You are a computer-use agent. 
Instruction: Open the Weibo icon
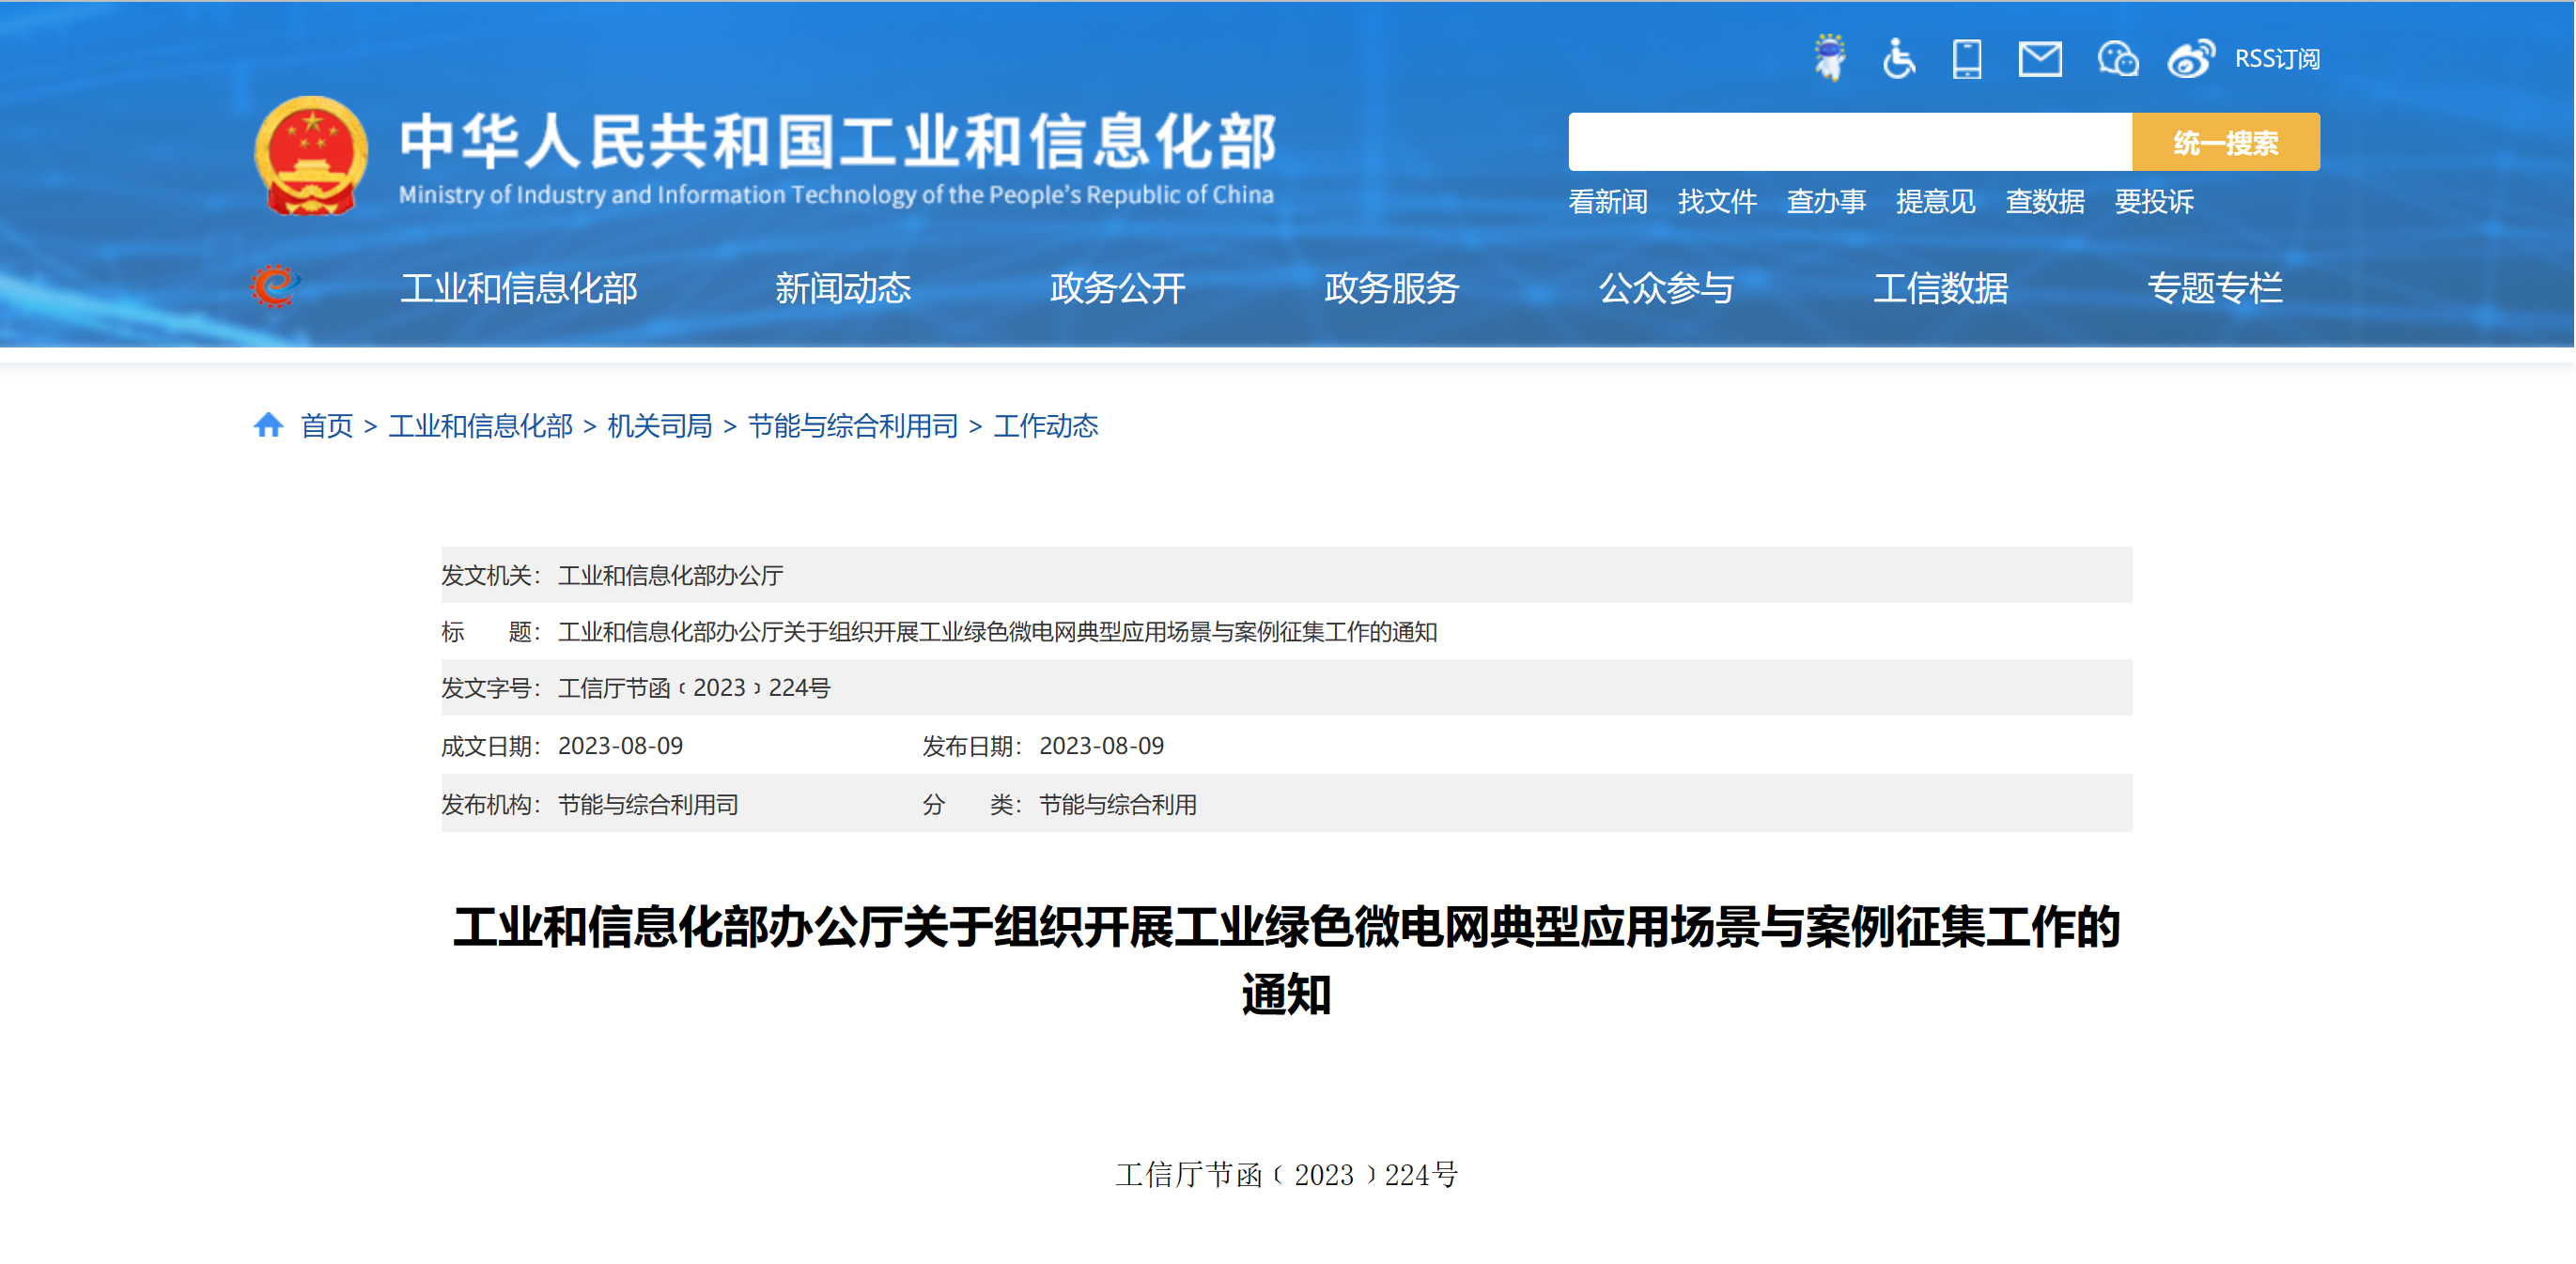coord(2190,58)
